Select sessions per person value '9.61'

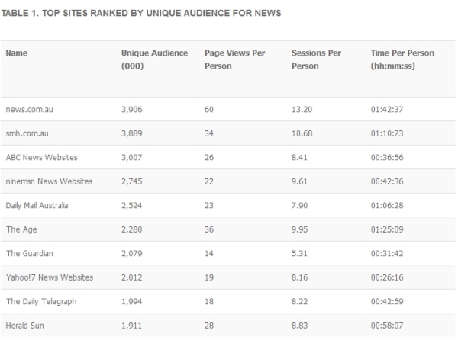click(299, 181)
